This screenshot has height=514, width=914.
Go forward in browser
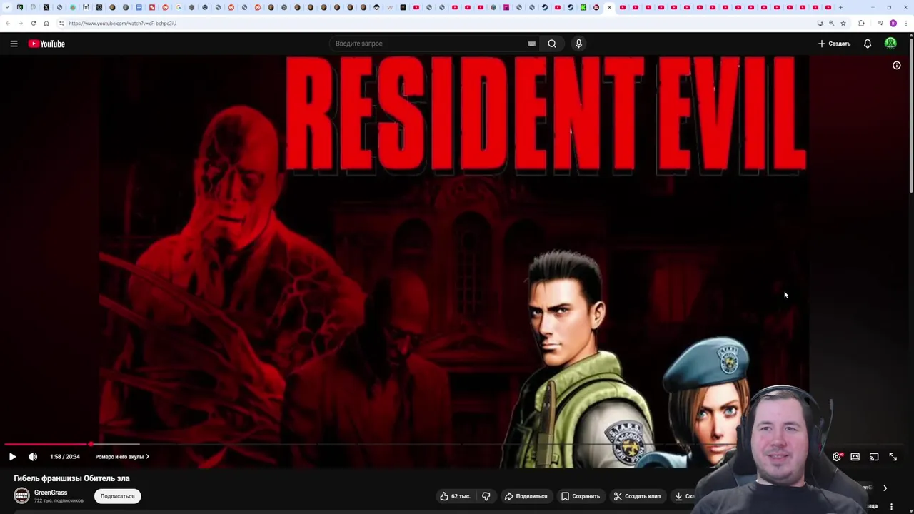pos(20,24)
